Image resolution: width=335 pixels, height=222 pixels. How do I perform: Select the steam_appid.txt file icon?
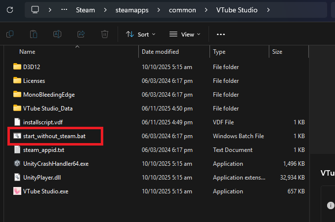pos(17,149)
